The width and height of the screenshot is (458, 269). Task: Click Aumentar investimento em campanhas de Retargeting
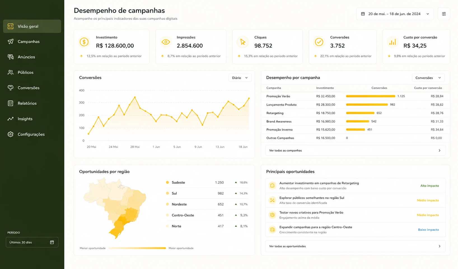319,183
